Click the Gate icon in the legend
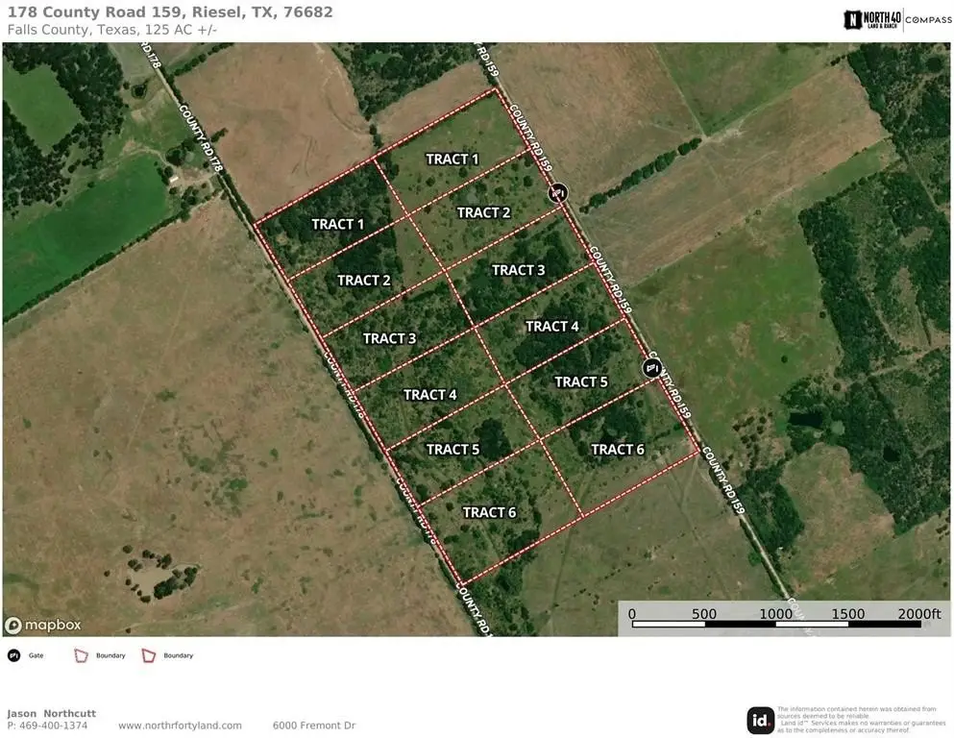Viewport: 954px width, 738px height. pyautogui.click(x=14, y=655)
